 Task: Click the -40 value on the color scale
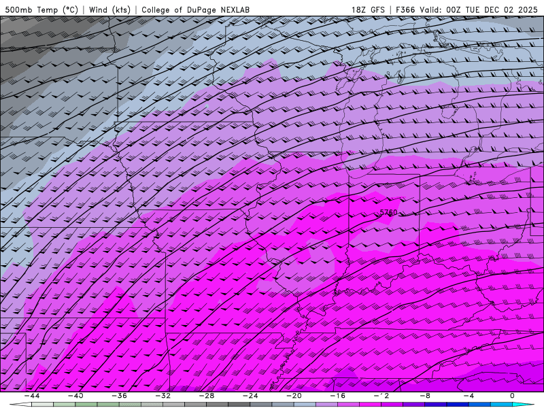click(x=75, y=396)
